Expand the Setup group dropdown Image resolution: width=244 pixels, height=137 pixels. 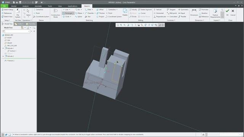[7, 20]
